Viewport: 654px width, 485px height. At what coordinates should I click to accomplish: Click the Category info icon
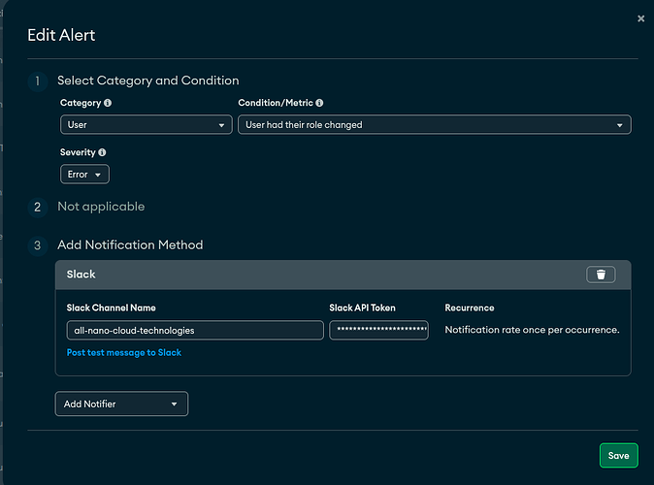108,103
